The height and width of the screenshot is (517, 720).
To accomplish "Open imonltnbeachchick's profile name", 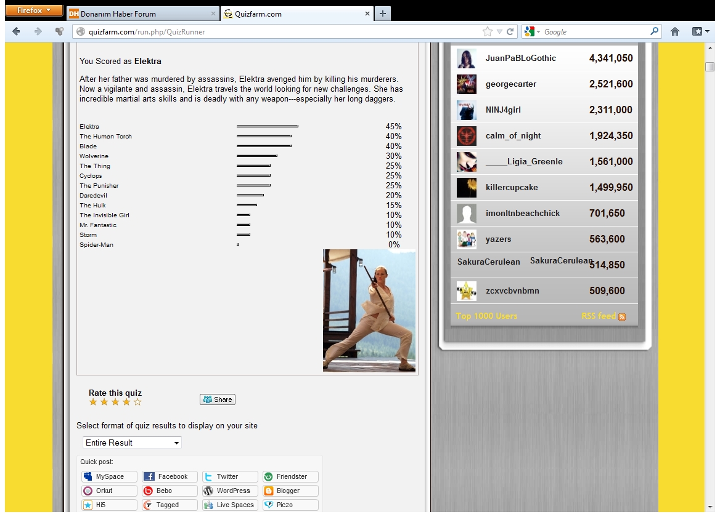I will point(523,213).
